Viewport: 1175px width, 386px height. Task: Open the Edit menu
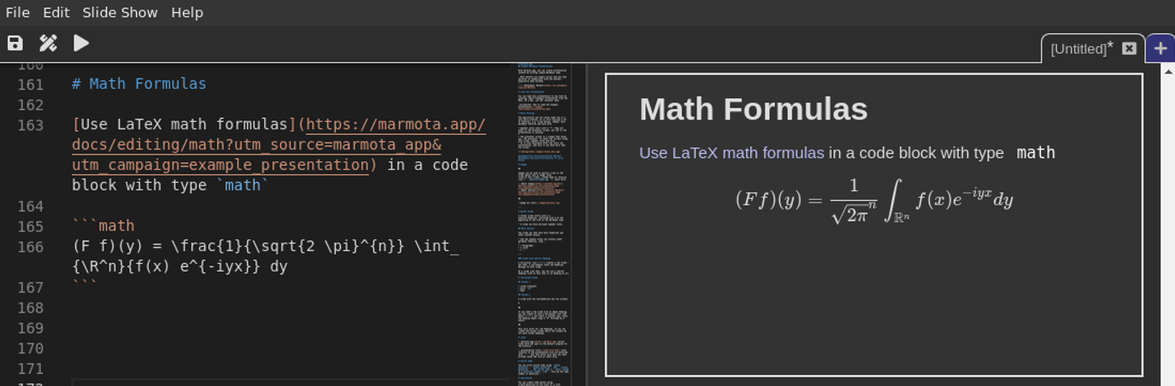56,12
